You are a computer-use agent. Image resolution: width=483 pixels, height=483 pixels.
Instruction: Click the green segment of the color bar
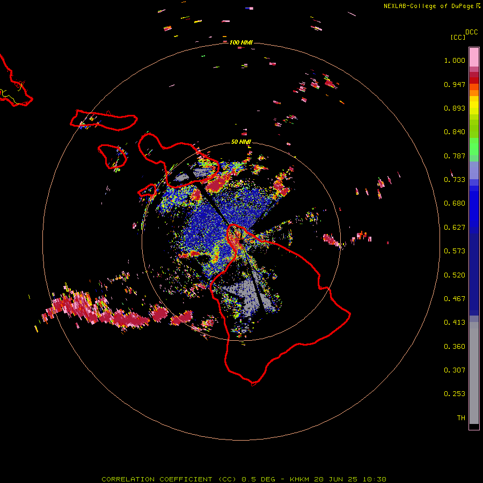(x=474, y=147)
